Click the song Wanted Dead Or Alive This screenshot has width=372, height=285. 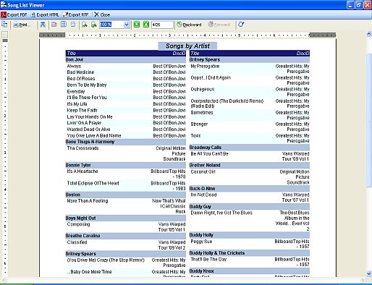[88, 129]
